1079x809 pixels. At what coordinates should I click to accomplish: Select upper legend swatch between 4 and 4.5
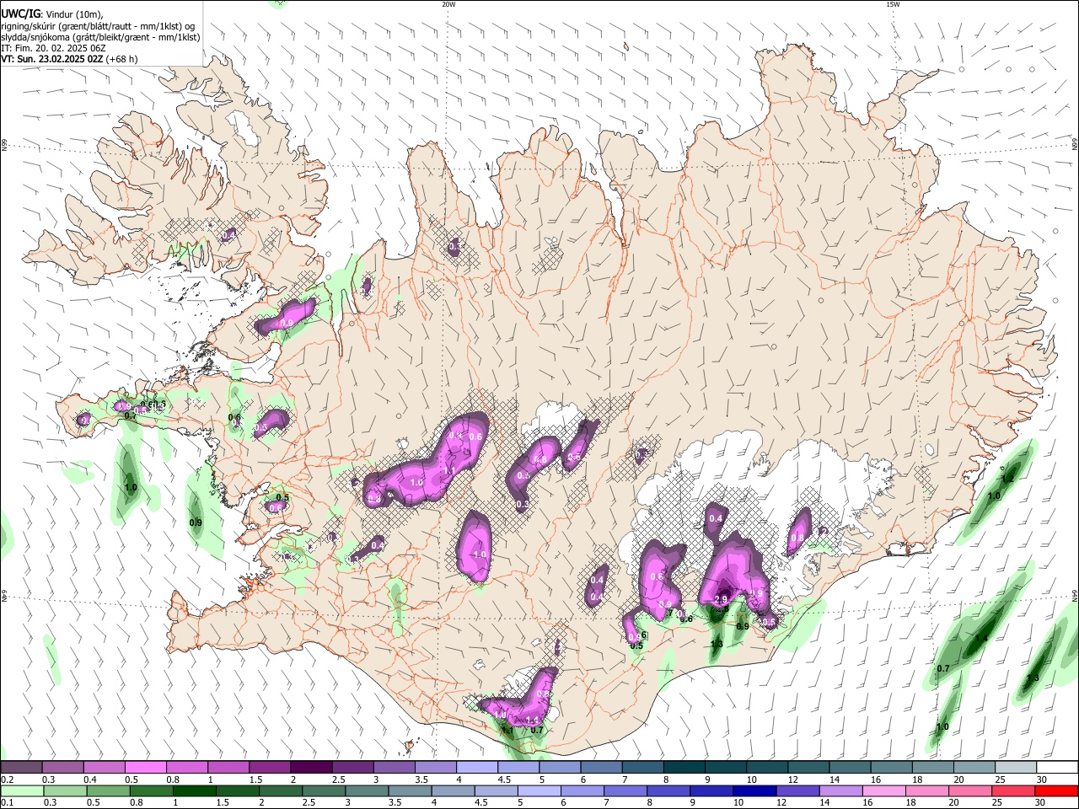tap(475, 767)
